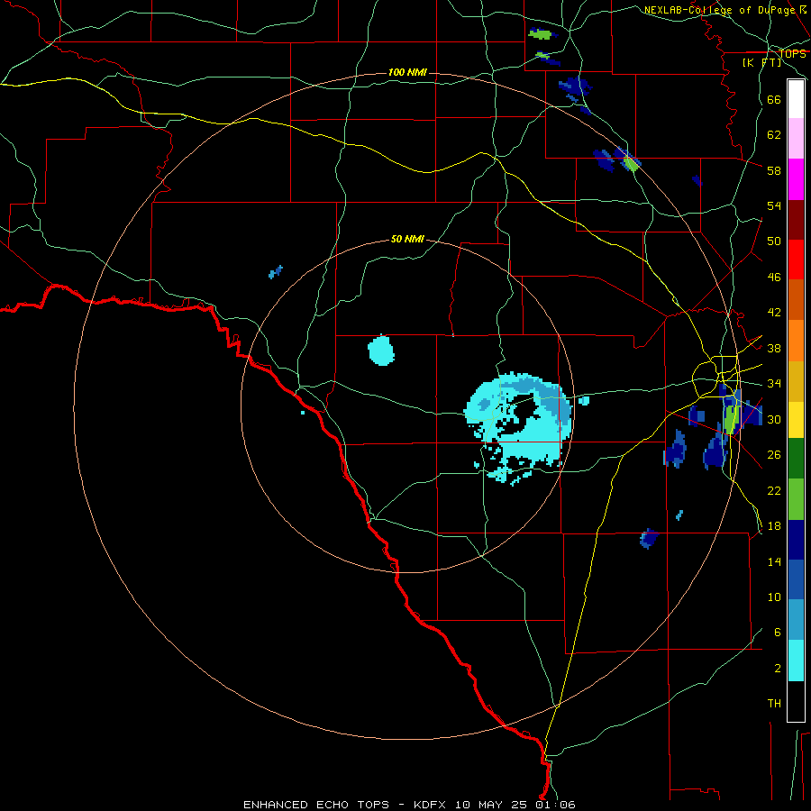The image size is (811, 811).
Task: Click the "50" legend value
Action: coord(774,241)
